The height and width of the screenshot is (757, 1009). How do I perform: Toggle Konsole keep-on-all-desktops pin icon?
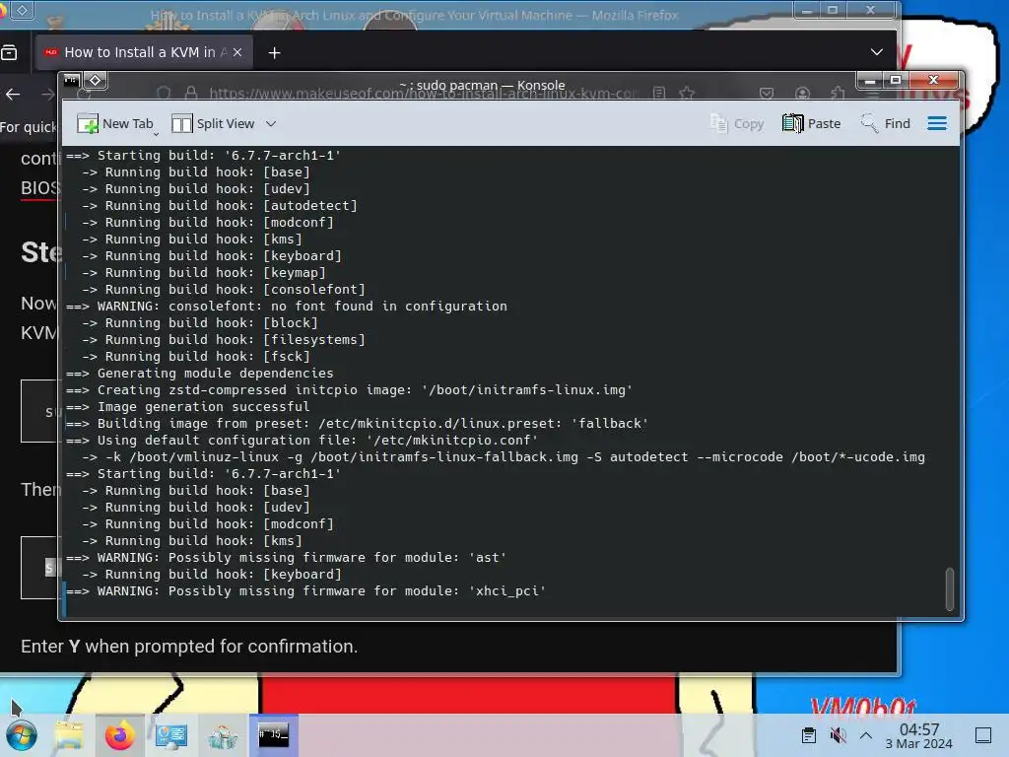[96, 81]
